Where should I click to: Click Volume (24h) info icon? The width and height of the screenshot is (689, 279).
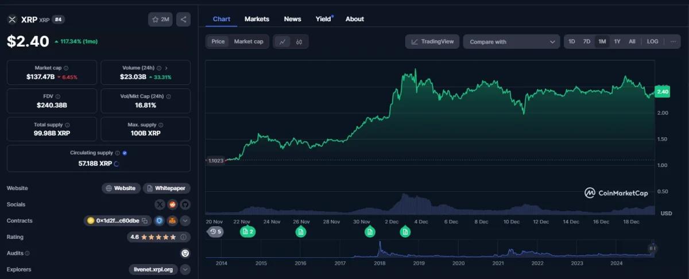[x=159, y=68]
